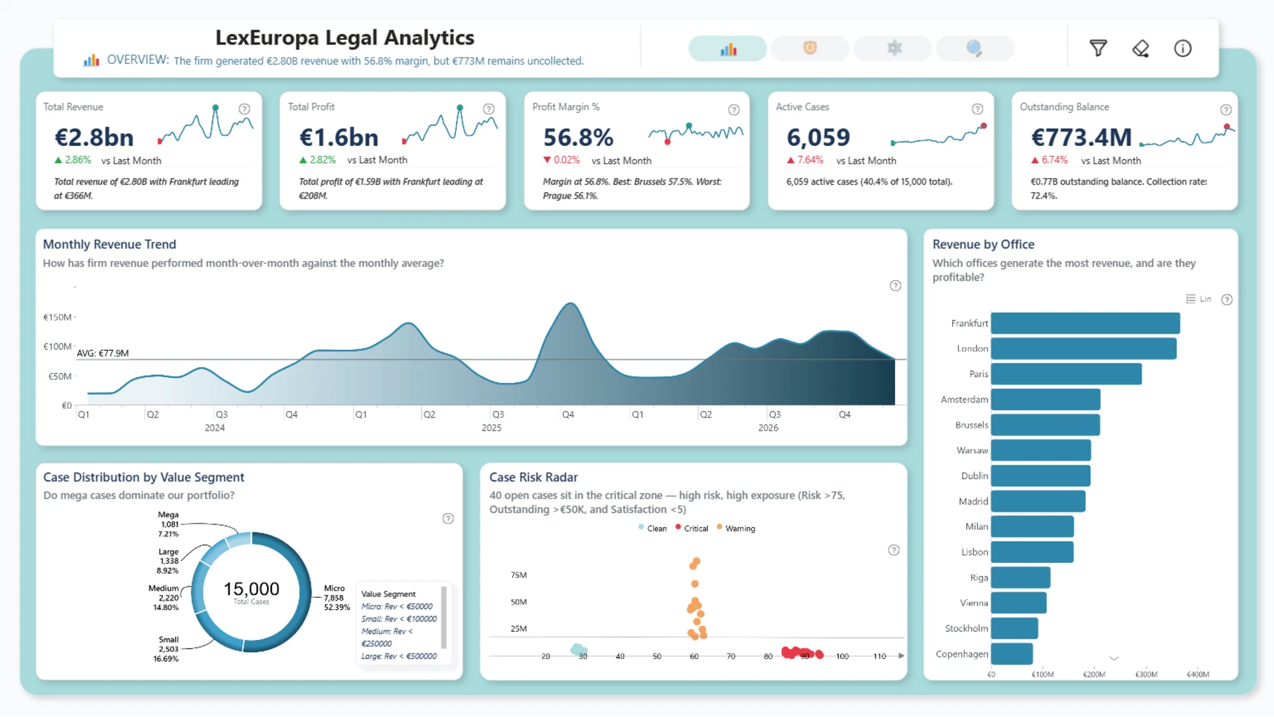Click the risk axis right arrow

coord(901,656)
